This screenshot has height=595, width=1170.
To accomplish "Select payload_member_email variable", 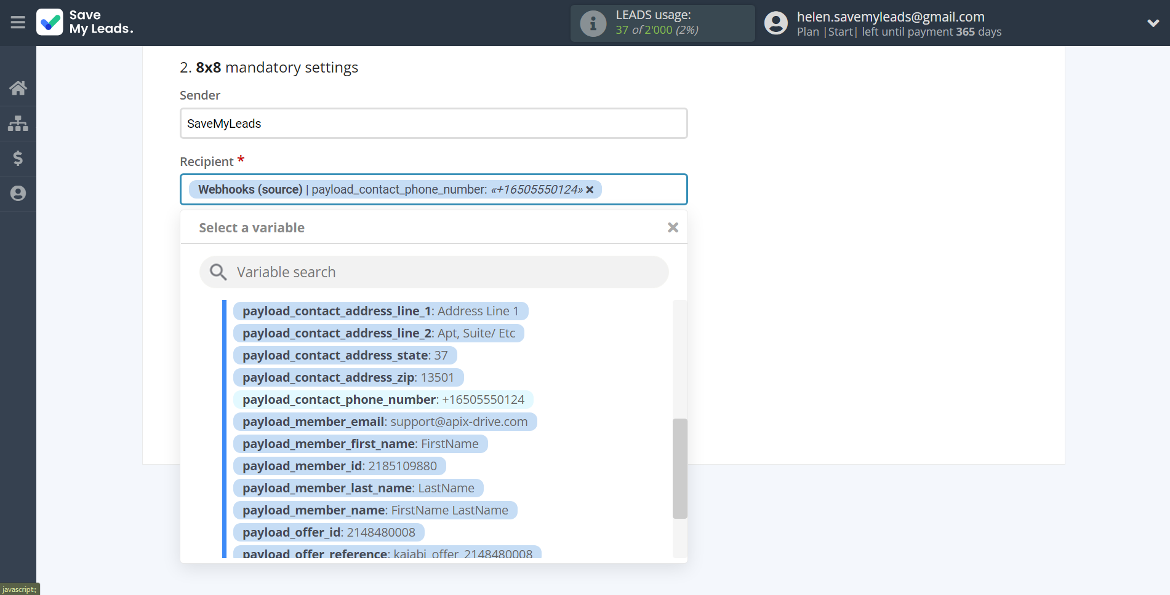I will tap(385, 422).
